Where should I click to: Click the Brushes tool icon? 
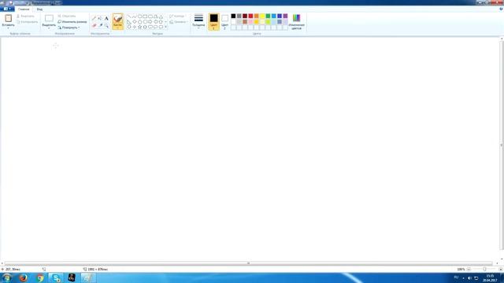coord(118,19)
